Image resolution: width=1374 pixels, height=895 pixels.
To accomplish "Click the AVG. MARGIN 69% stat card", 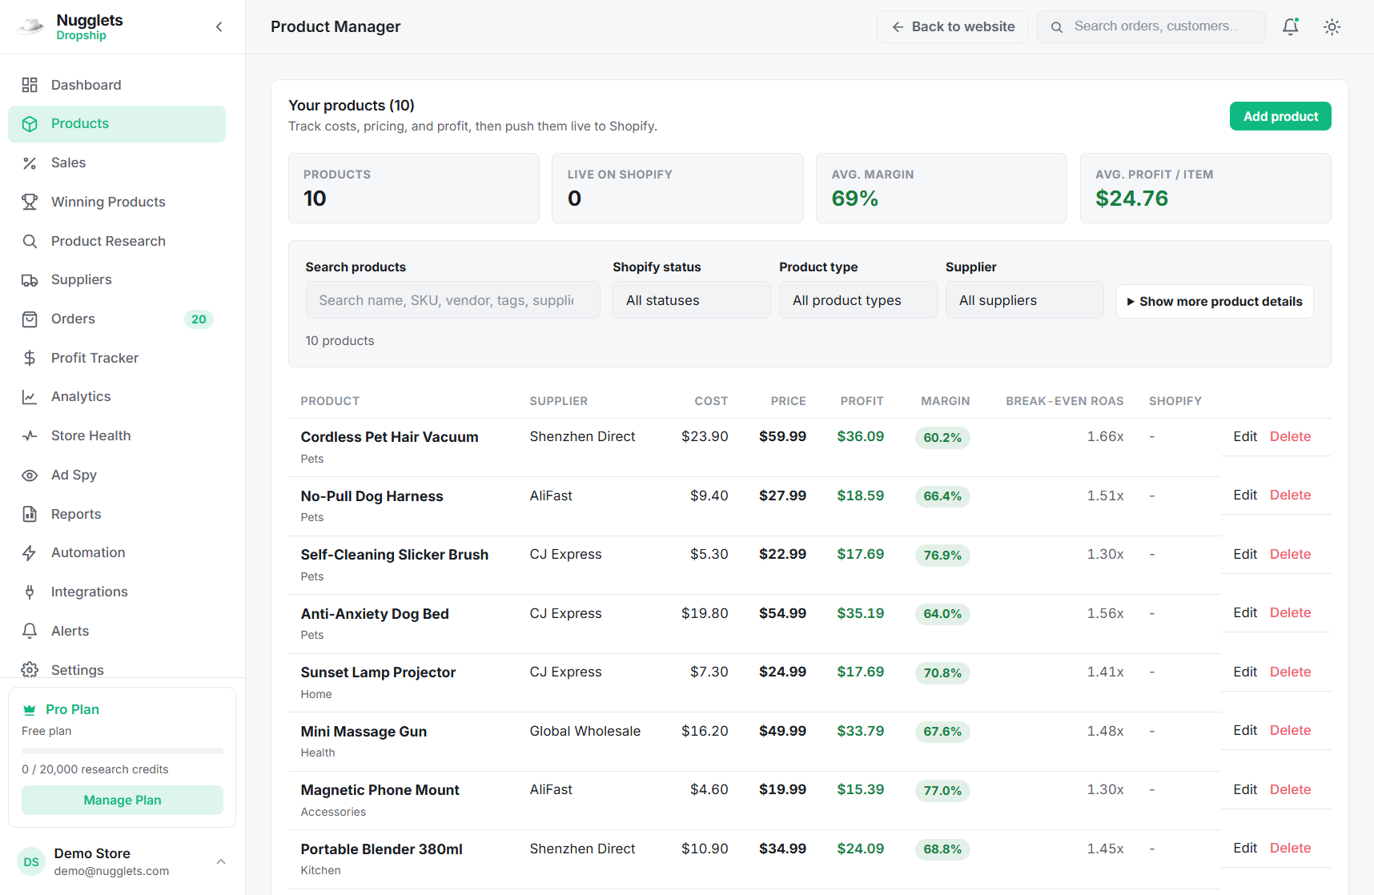I will [x=941, y=188].
